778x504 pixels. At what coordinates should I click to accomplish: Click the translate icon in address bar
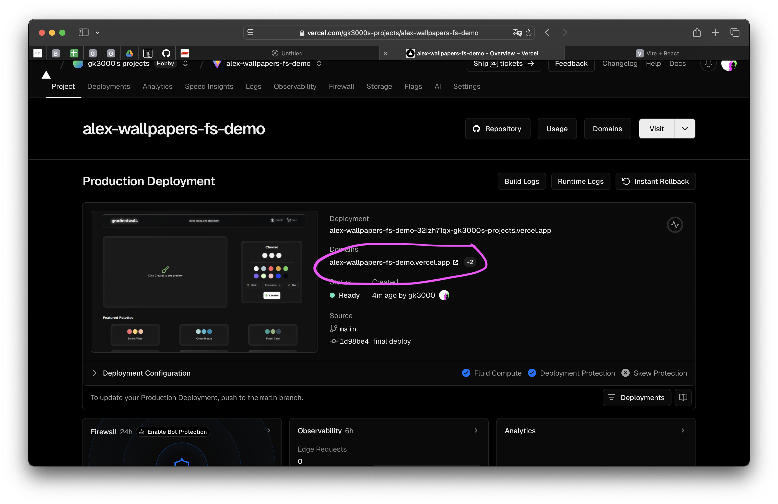coord(517,33)
